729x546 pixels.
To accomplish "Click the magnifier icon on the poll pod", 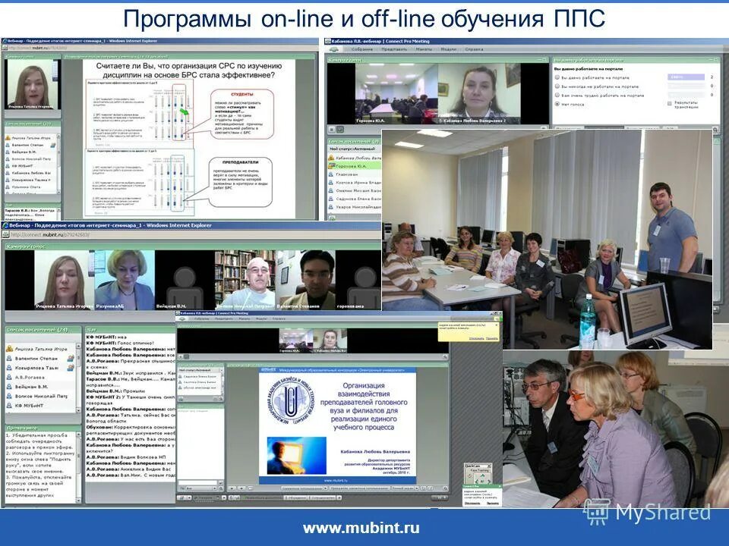I will click(x=716, y=130).
